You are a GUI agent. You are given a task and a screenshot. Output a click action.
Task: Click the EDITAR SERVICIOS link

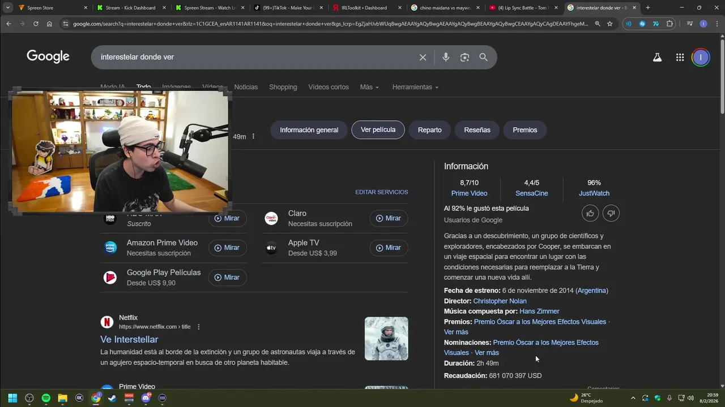pos(382,192)
